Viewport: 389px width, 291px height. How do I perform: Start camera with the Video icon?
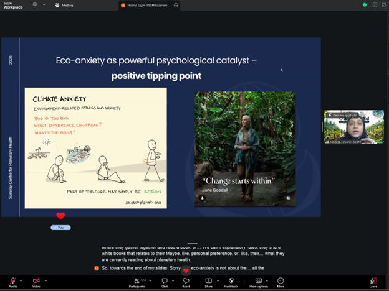click(x=36, y=281)
